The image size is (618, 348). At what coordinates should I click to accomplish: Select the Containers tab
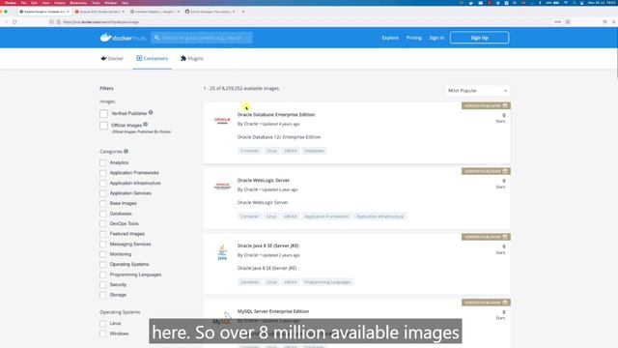(x=153, y=58)
